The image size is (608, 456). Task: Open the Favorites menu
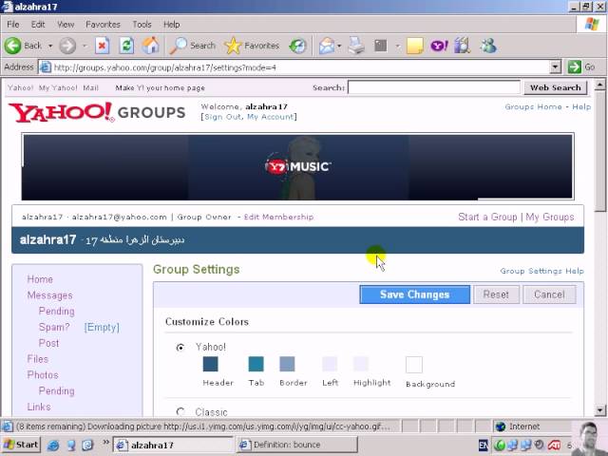103,25
